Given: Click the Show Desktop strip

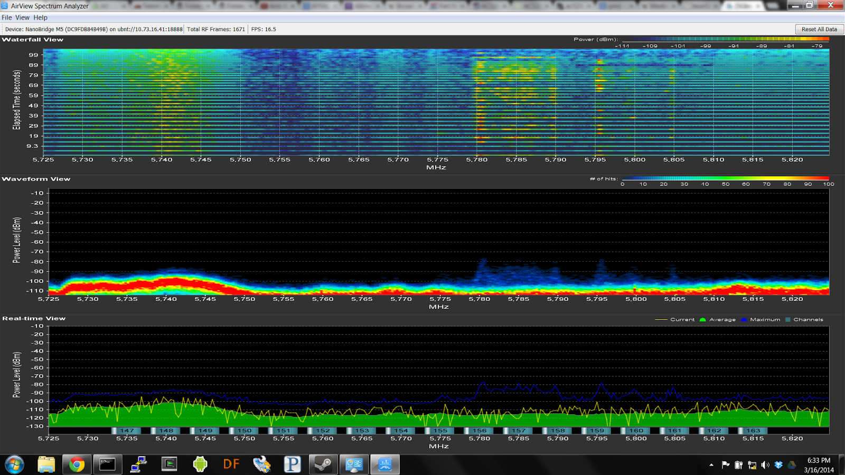Looking at the screenshot, I should 841,465.
